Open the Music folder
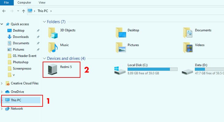This screenshot has width=224, height=122. coord(53,48)
